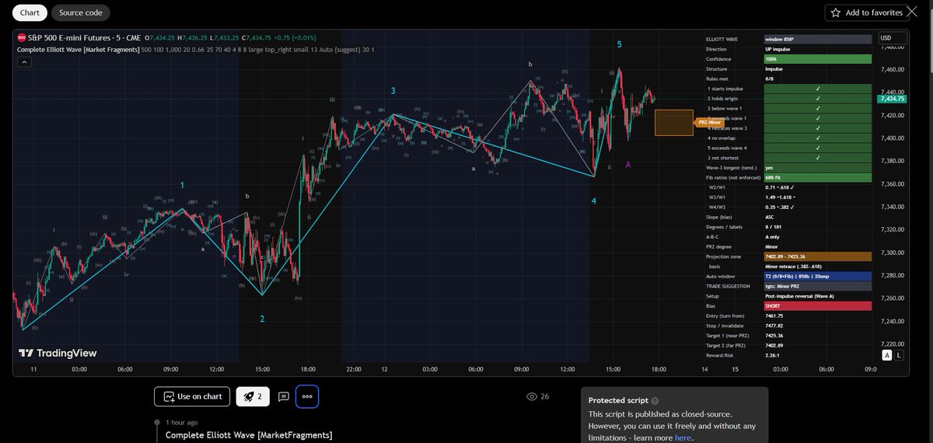Click the wave 4 label on chart
This screenshot has height=443, width=933.
(593, 201)
